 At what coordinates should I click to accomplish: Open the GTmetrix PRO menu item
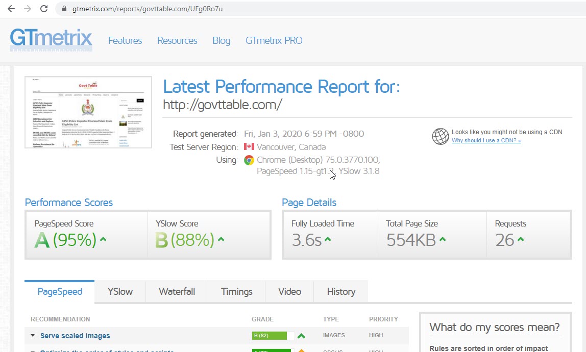[274, 40]
